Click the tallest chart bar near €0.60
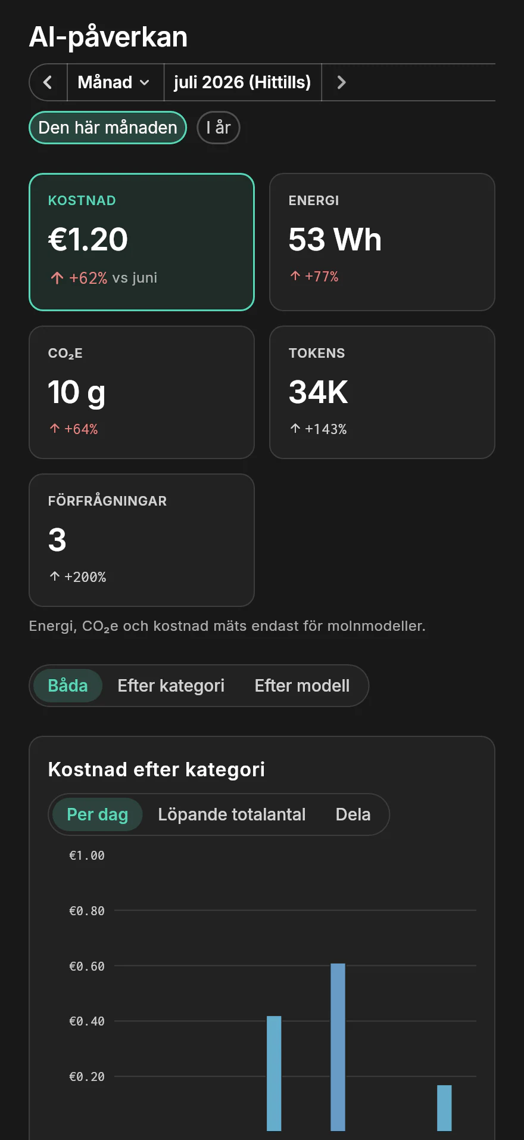This screenshot has width=524, height=1140. (x=338, y=1047)
